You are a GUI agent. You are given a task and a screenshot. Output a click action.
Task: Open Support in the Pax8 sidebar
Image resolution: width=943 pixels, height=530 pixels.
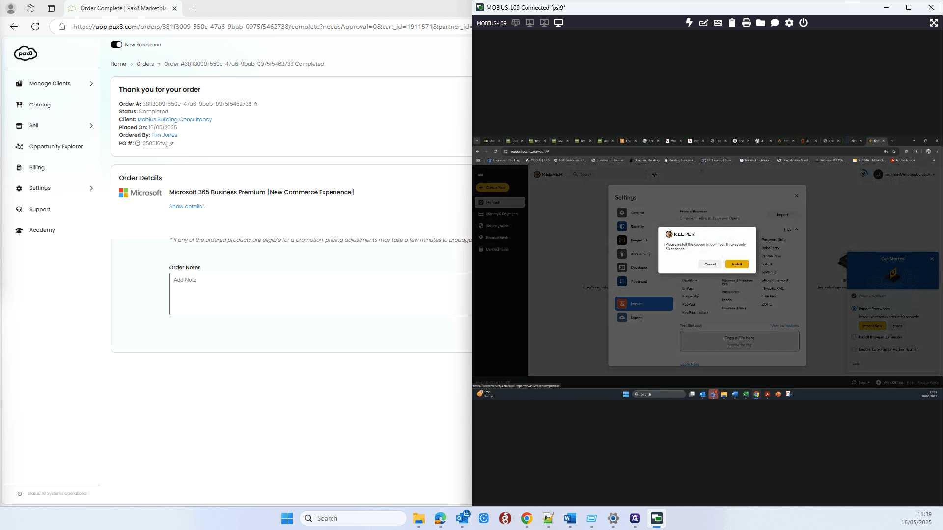40,209
